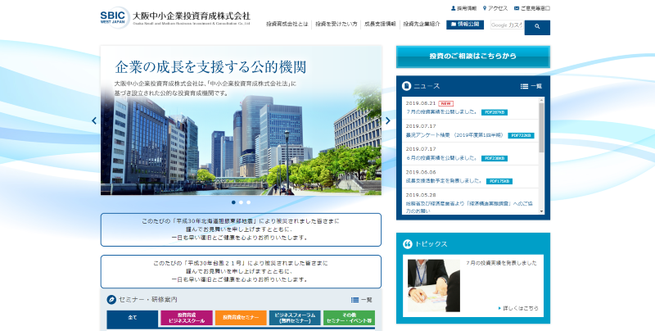Click the magnifier search button
The image size is (655, 331).
tap(537, 27)
